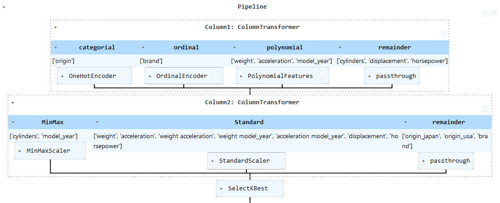Expand the SelectKBest step parameters

221,188
